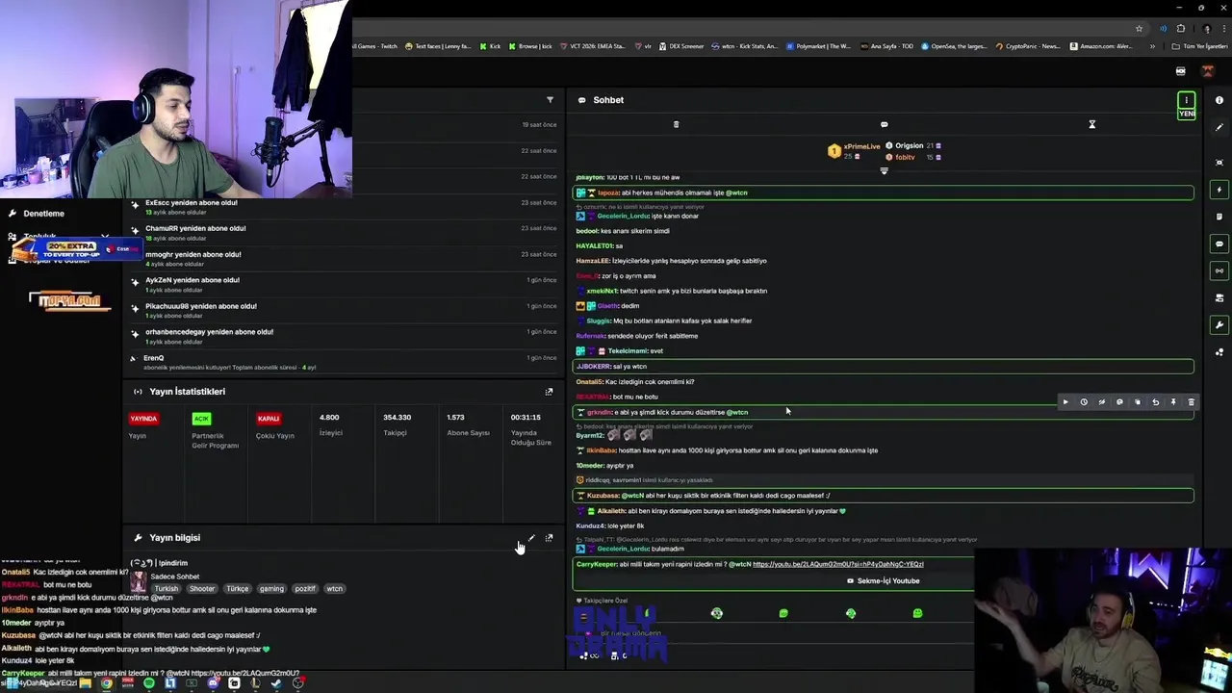Click the lightning bolt icon in right sidebar
1232x693 pixels.
(x=1219, y=190)
